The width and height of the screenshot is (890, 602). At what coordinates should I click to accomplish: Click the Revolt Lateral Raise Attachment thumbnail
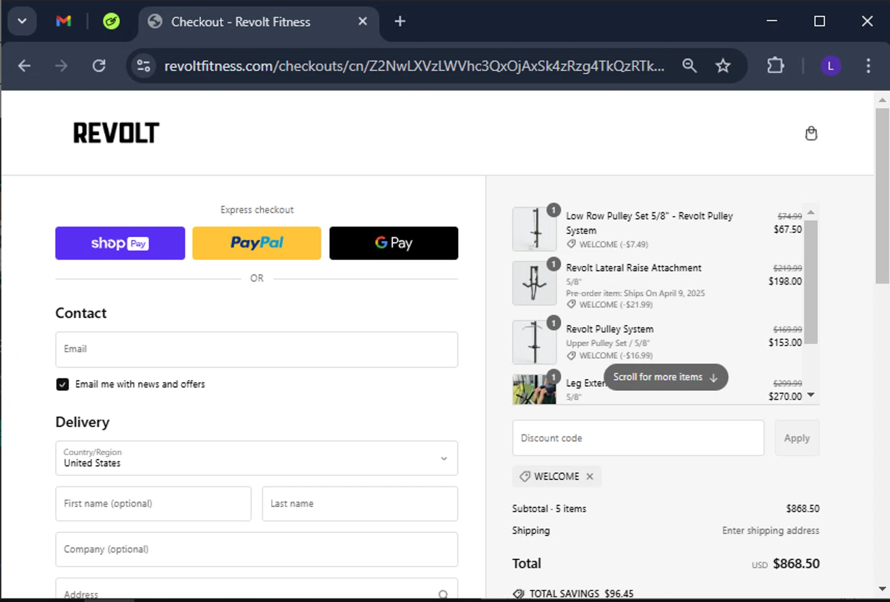coord(535,283)
